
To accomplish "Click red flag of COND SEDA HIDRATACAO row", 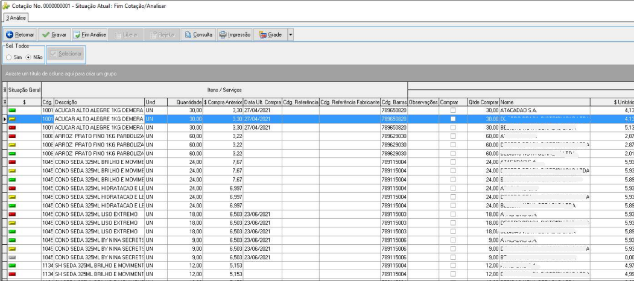I will (12, 188).
